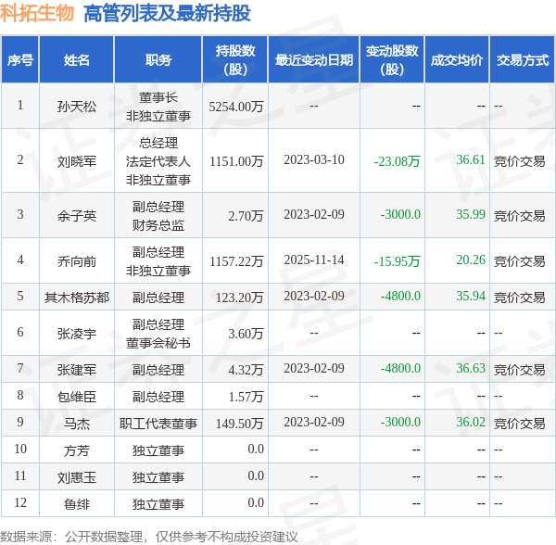Select the 交易方式 column header
The width and height of the screenshot is (556, 545).
point(523,59)
